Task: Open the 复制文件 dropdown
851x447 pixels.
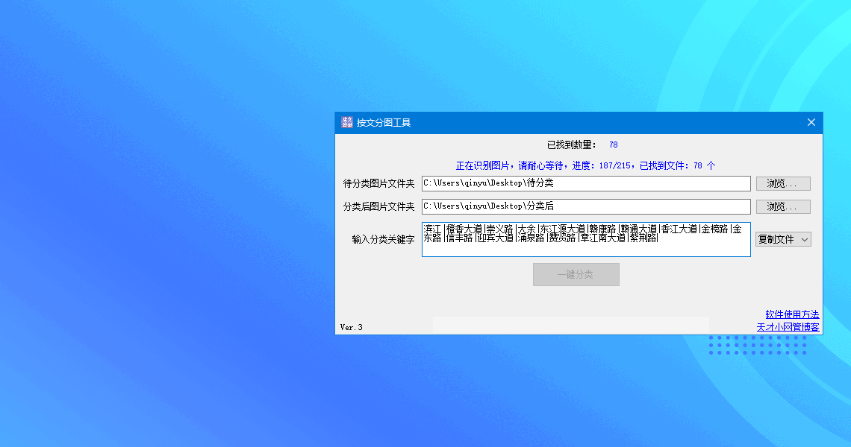Action: (783, 239)
